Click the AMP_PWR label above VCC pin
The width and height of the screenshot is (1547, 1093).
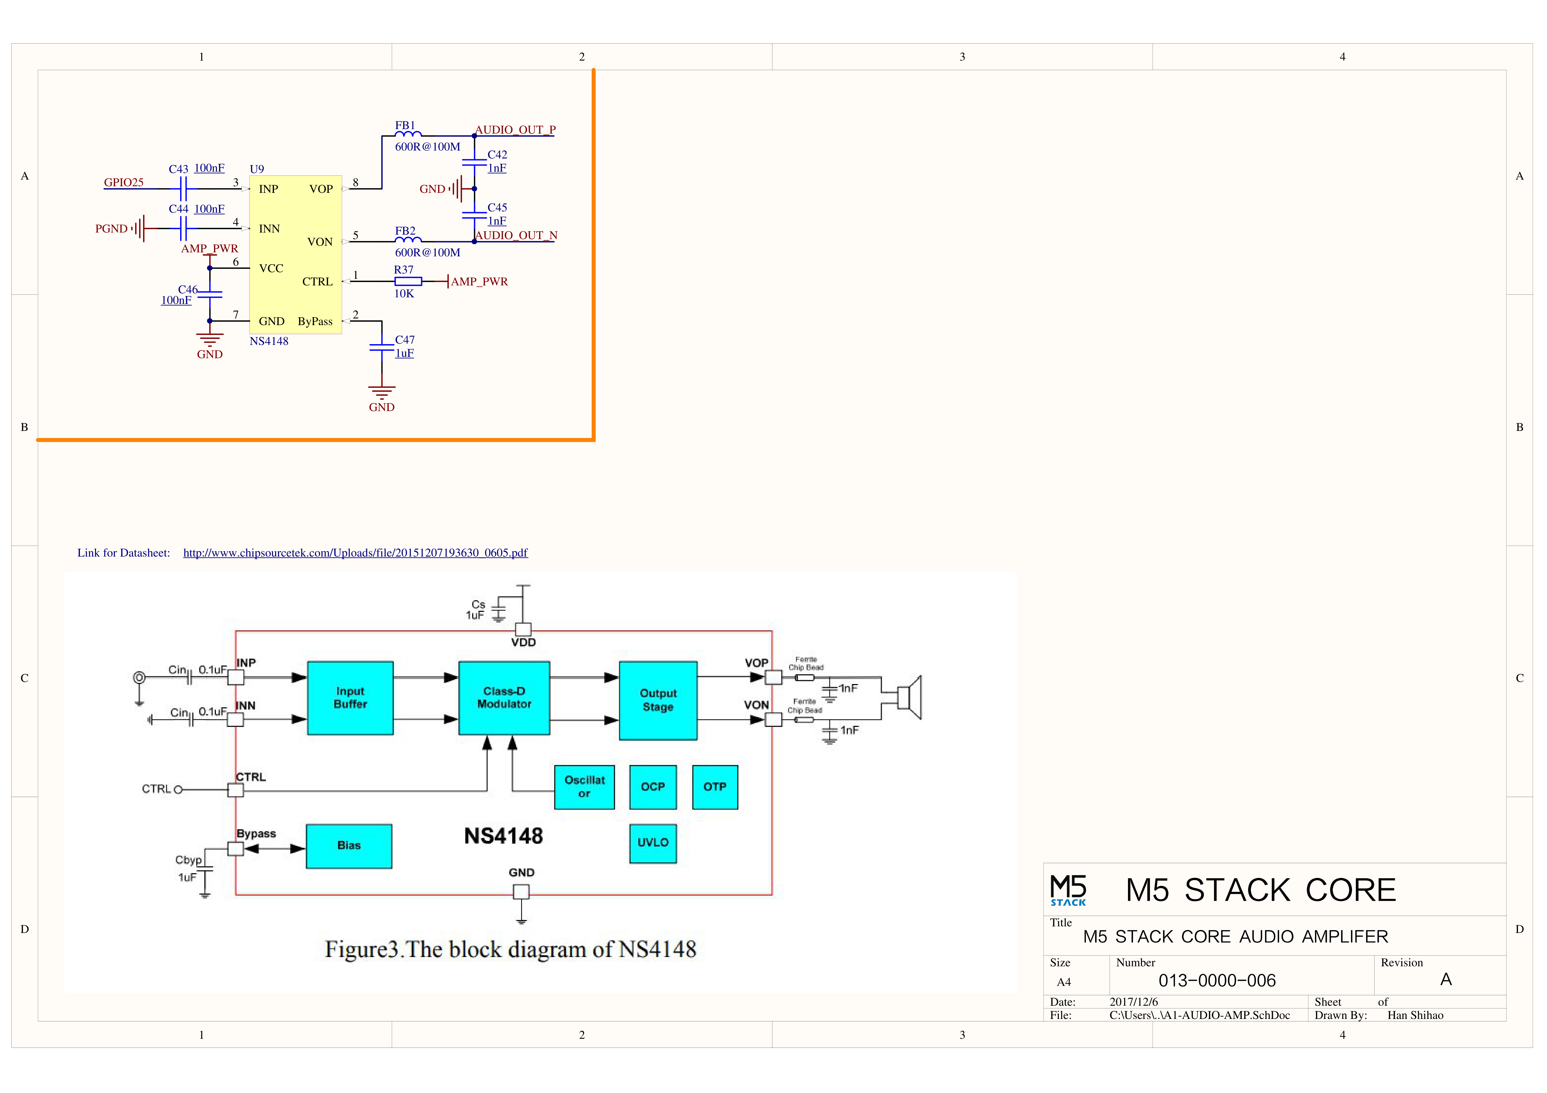[210, 249]
